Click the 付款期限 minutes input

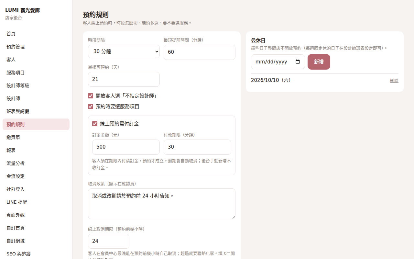click(197, 147)
